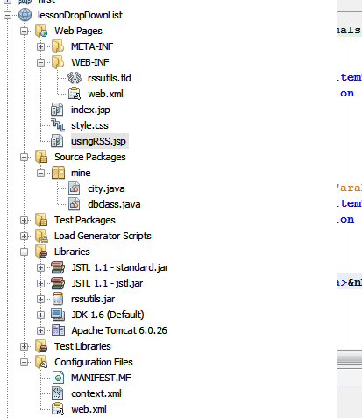
Task: Click the style.css stylesheet icon
Action: tap(58, 125)
